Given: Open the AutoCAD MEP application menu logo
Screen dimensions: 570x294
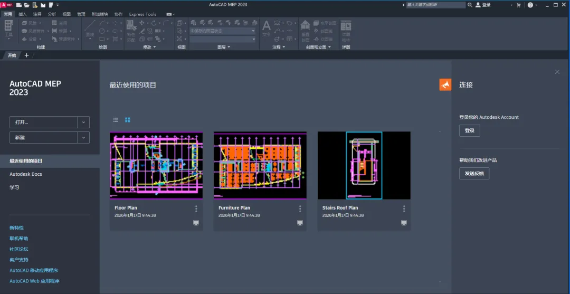Looking at the screenshot, I should [6, 5].
